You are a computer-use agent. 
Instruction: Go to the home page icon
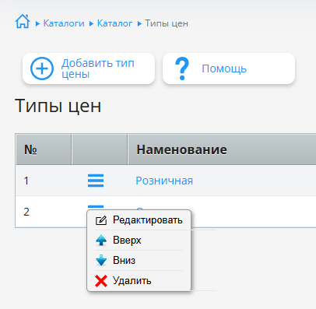click(x=23, y=21)
